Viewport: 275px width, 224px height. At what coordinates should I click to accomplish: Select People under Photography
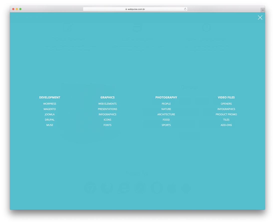point(166,104)
